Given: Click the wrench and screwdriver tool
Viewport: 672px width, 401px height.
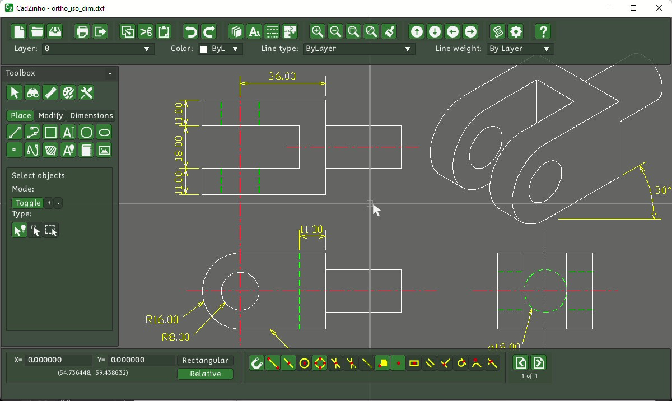Looking at the screenshot, I should click(x=86, y=92).
